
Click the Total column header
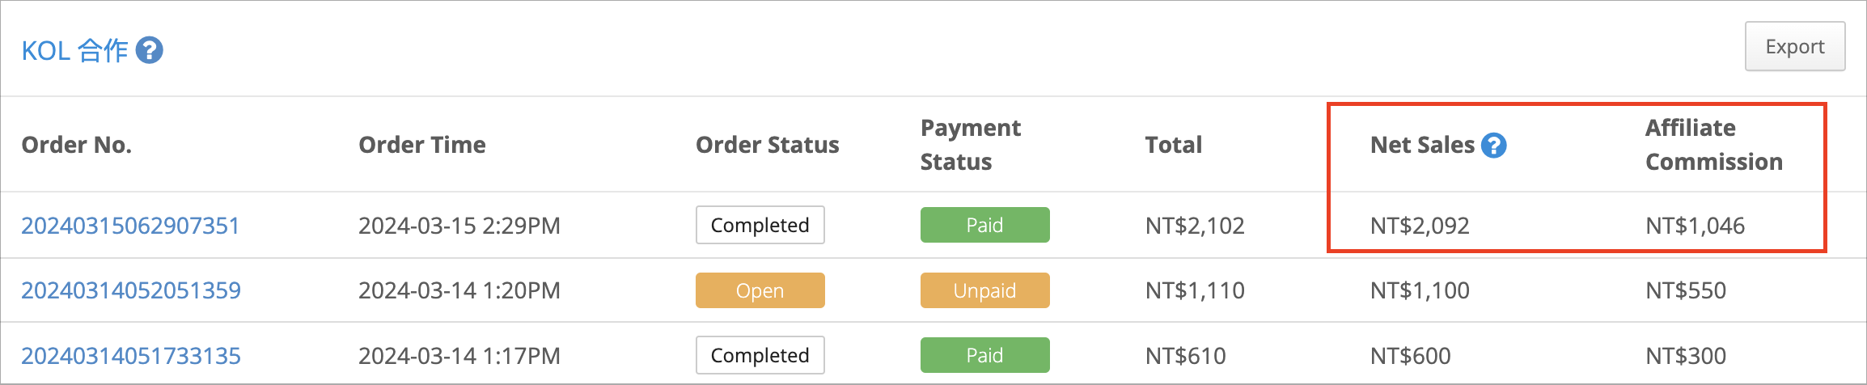pos(1174,145)
